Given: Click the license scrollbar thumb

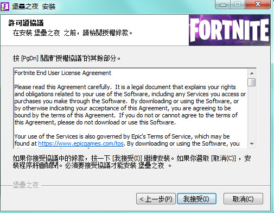Looking at the screenshot, I should [252, 82].
